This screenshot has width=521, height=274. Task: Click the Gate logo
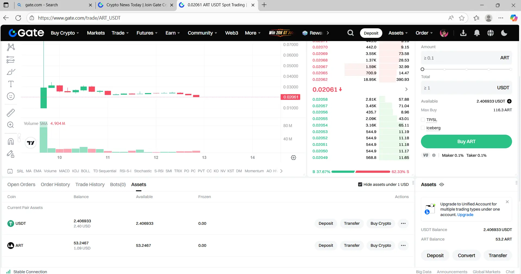coord(26,33)
